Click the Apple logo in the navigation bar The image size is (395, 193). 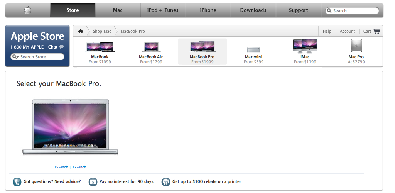28,10
